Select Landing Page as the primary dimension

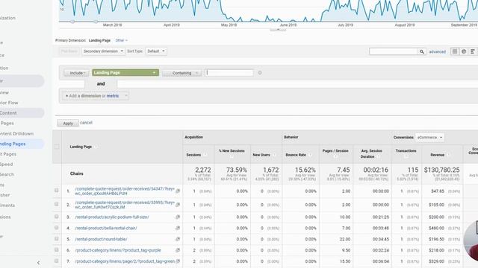tap(99, 40)
